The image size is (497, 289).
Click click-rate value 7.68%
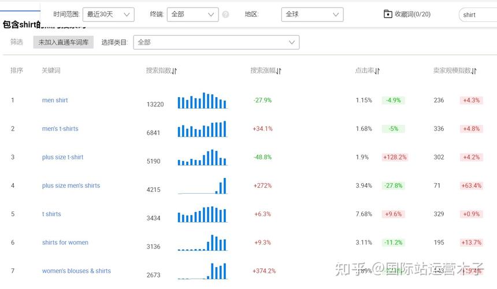pos(364,214)
